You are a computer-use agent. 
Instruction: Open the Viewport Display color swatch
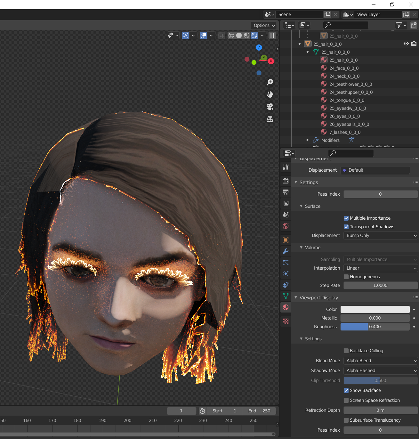(x=375, y=309)
